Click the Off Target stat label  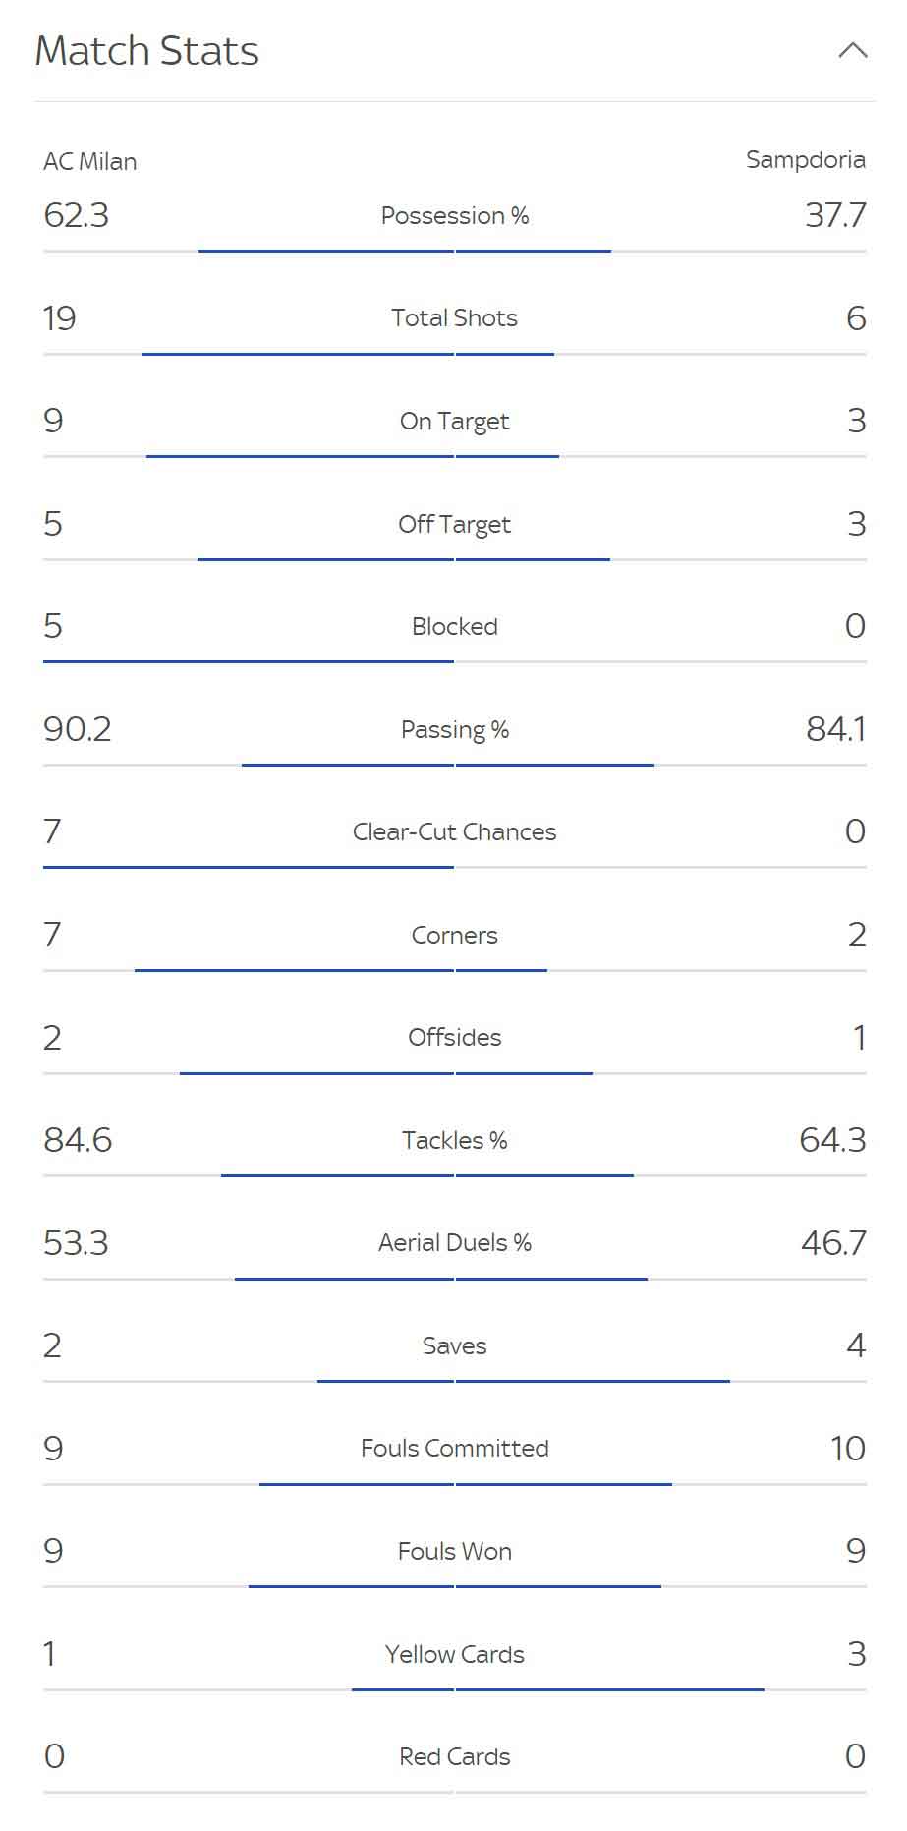454,524
